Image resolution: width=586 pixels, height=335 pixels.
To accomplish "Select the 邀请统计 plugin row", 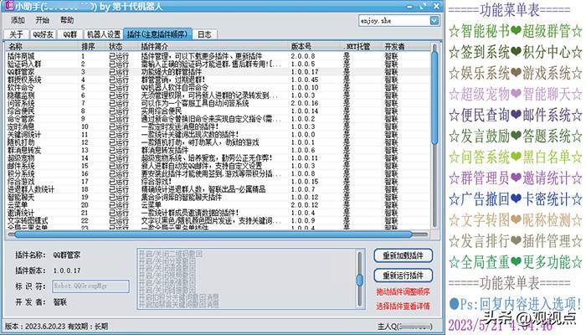I will [x=218, y=213].
